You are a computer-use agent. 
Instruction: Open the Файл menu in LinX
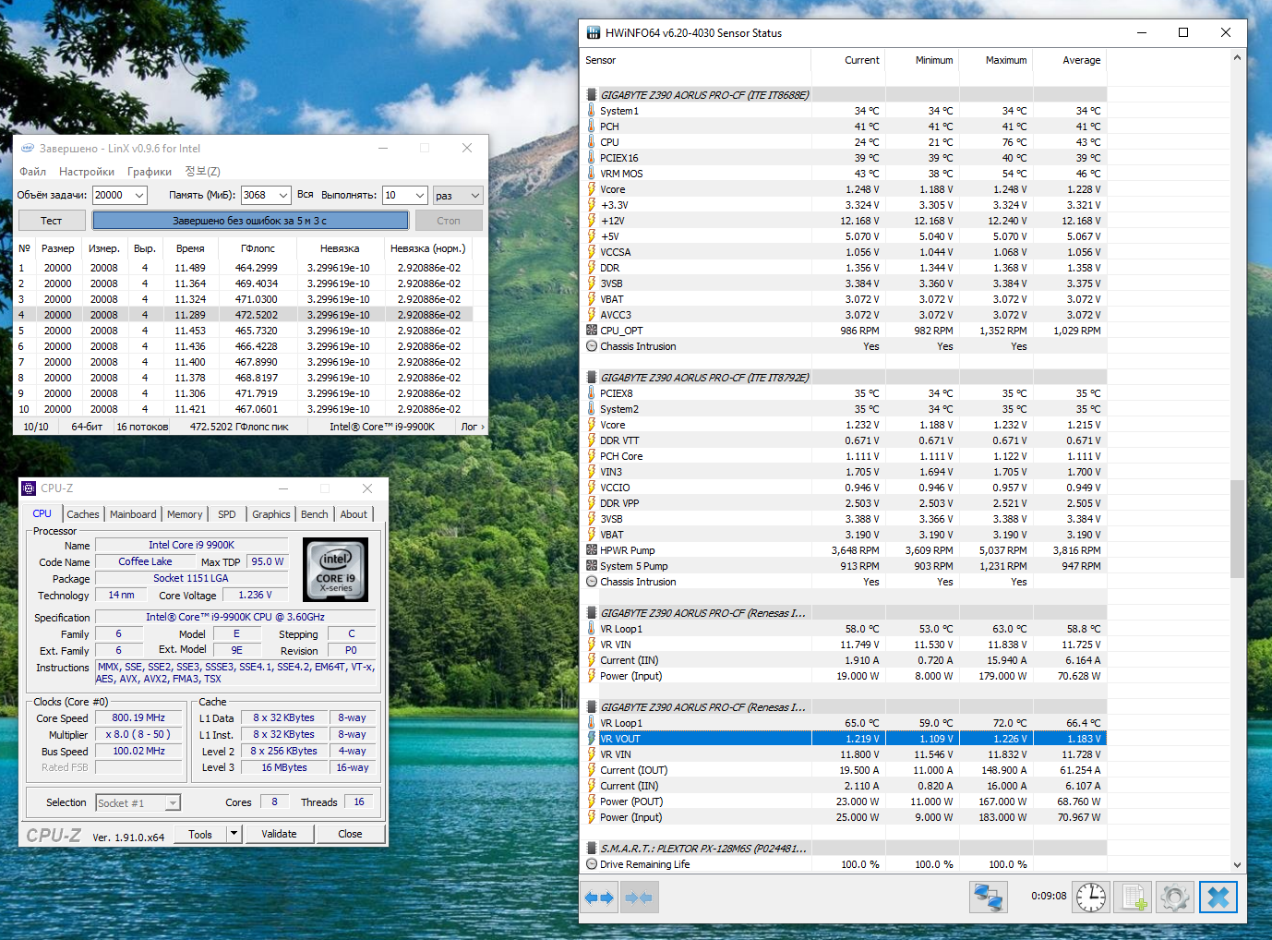tap(33, 172)
